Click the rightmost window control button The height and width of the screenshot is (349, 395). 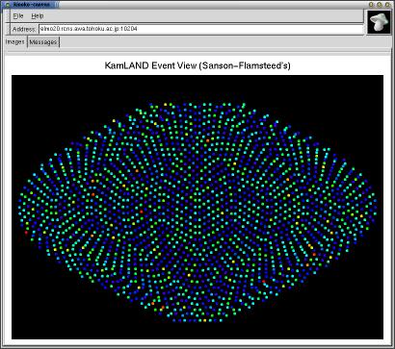click(x=388, y=5)
